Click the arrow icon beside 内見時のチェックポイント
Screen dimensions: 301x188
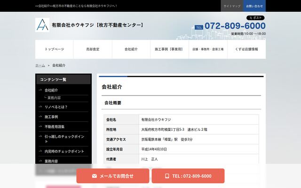point(40,151)
